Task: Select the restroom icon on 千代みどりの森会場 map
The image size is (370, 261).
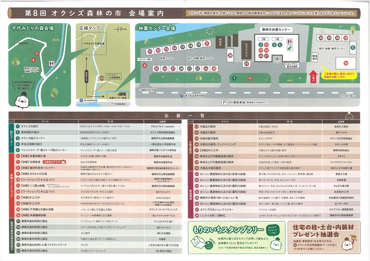Action: [52, 63]
